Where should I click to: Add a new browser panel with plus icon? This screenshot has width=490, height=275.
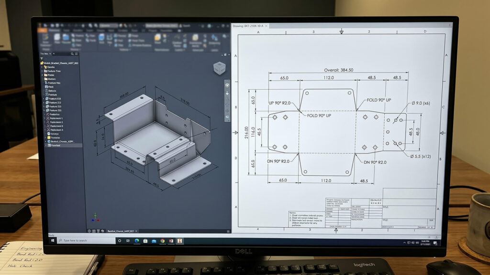(54, 53)
